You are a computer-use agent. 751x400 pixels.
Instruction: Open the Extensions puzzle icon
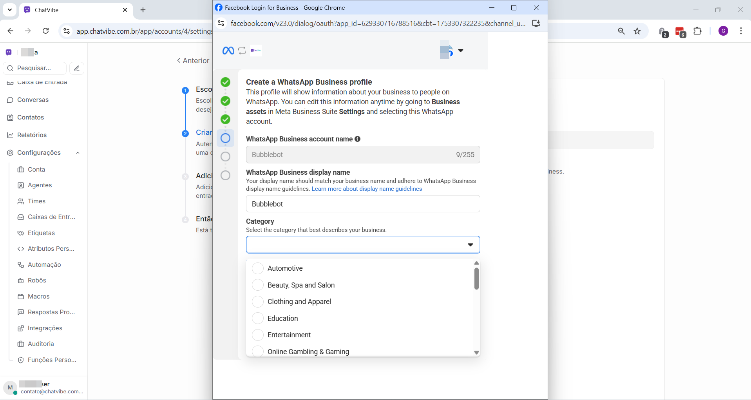(x=697, y=31)
